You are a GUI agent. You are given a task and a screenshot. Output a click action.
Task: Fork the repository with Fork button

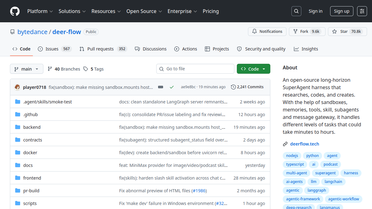click(x=307, y=32)
